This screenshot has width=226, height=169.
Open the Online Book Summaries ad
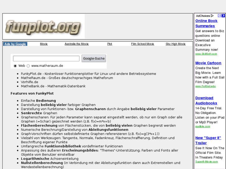click(x=206, y=24)
